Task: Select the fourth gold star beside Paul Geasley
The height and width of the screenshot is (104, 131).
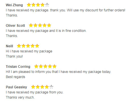Action: (x=47, y=87)
